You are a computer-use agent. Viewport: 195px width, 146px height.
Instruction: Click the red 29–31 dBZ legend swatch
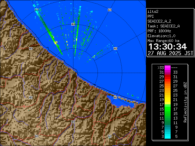point(168,77)
